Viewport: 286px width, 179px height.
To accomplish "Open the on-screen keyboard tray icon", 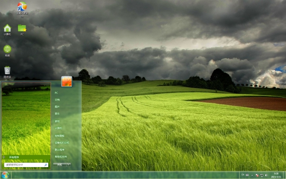I will click(247, 175).
